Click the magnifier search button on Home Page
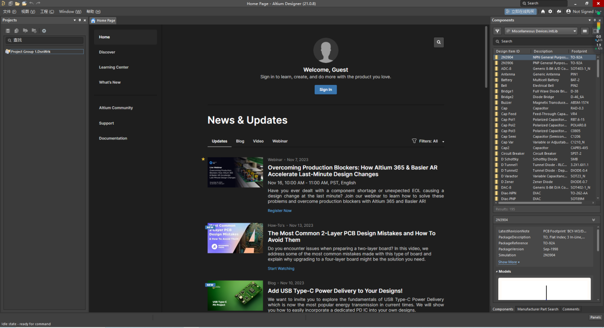604x328 pixels. pyautogui.click(x=439, y=42)
